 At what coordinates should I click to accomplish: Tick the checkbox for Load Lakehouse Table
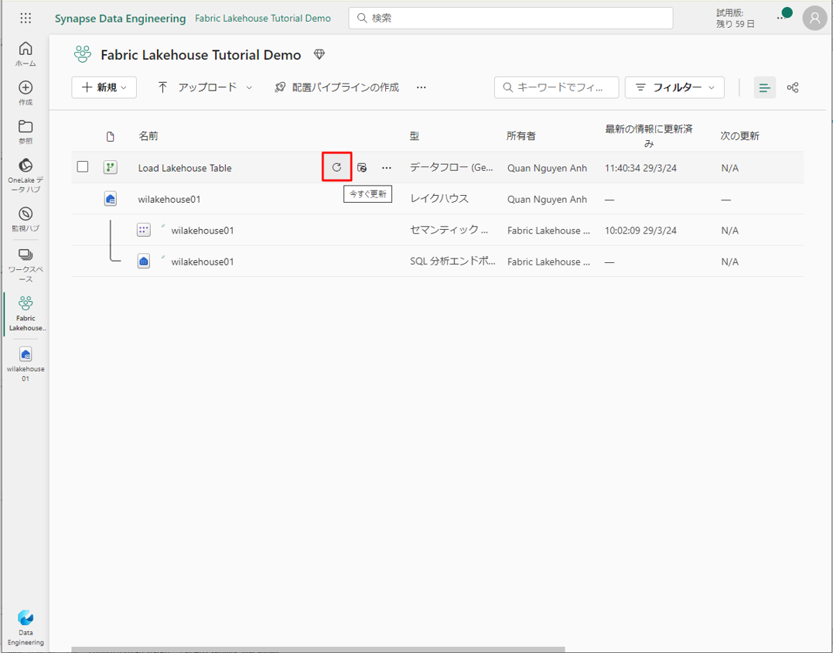[x=82, y=167]
